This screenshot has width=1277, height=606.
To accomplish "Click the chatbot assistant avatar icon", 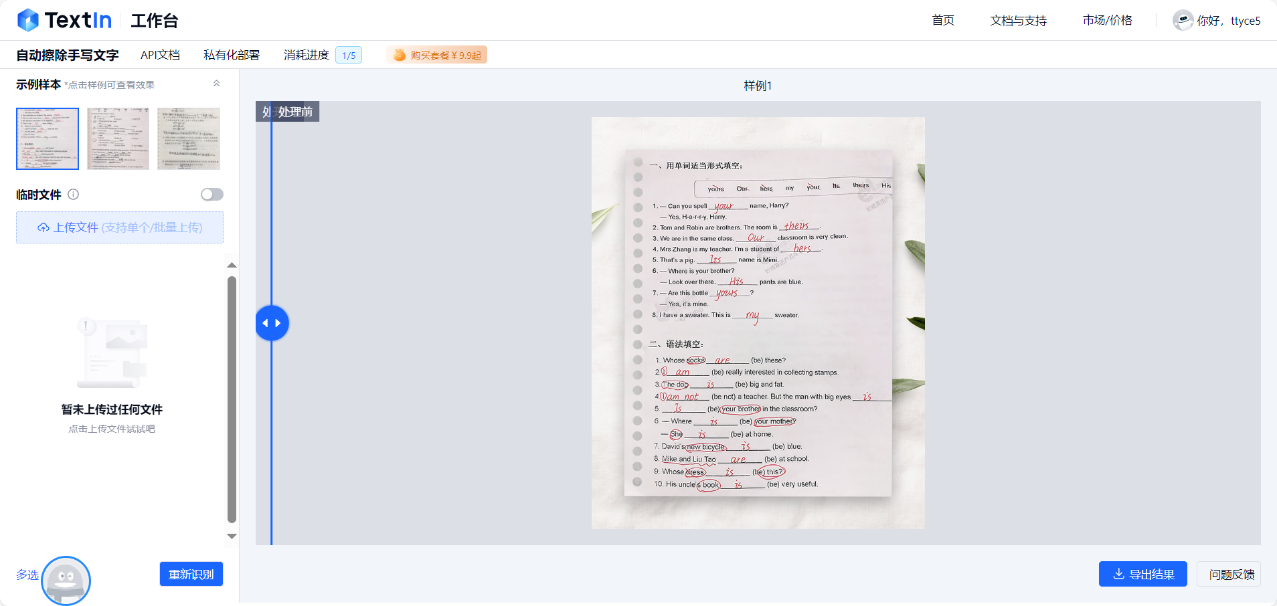I will click(66, 580).
